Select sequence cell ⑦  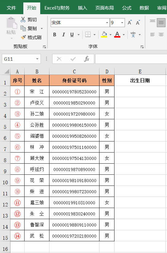[x=17, y=158]
